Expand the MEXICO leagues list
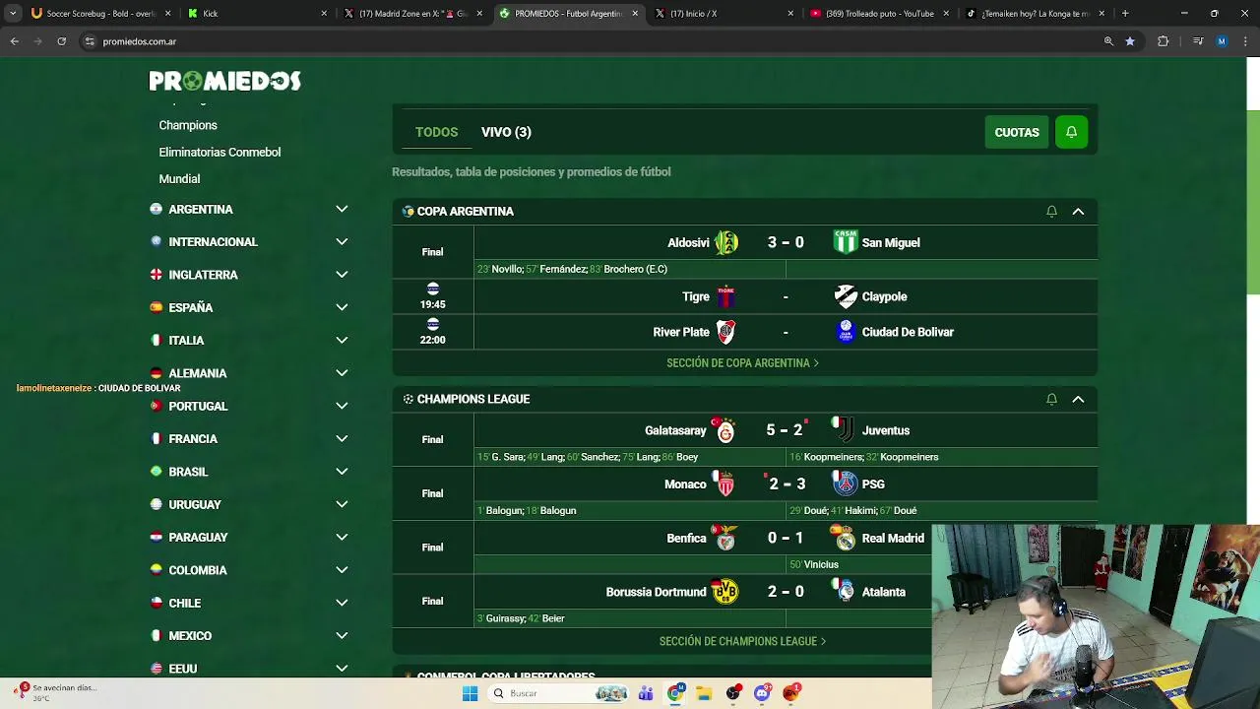Viewport: 1260px width, 709px height. point(342,635)
